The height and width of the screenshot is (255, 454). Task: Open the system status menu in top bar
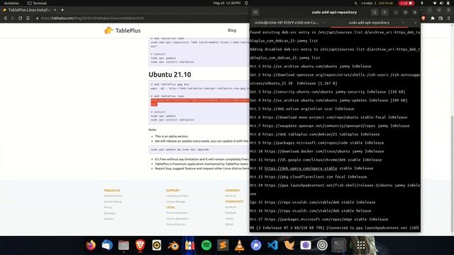coord(441,3)
